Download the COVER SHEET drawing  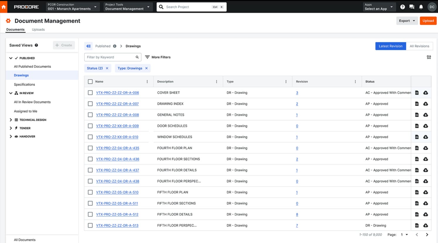click(426, 93)
